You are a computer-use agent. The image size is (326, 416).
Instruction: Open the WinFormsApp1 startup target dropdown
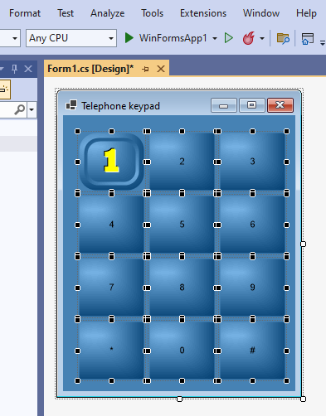[x=215, y=38]
